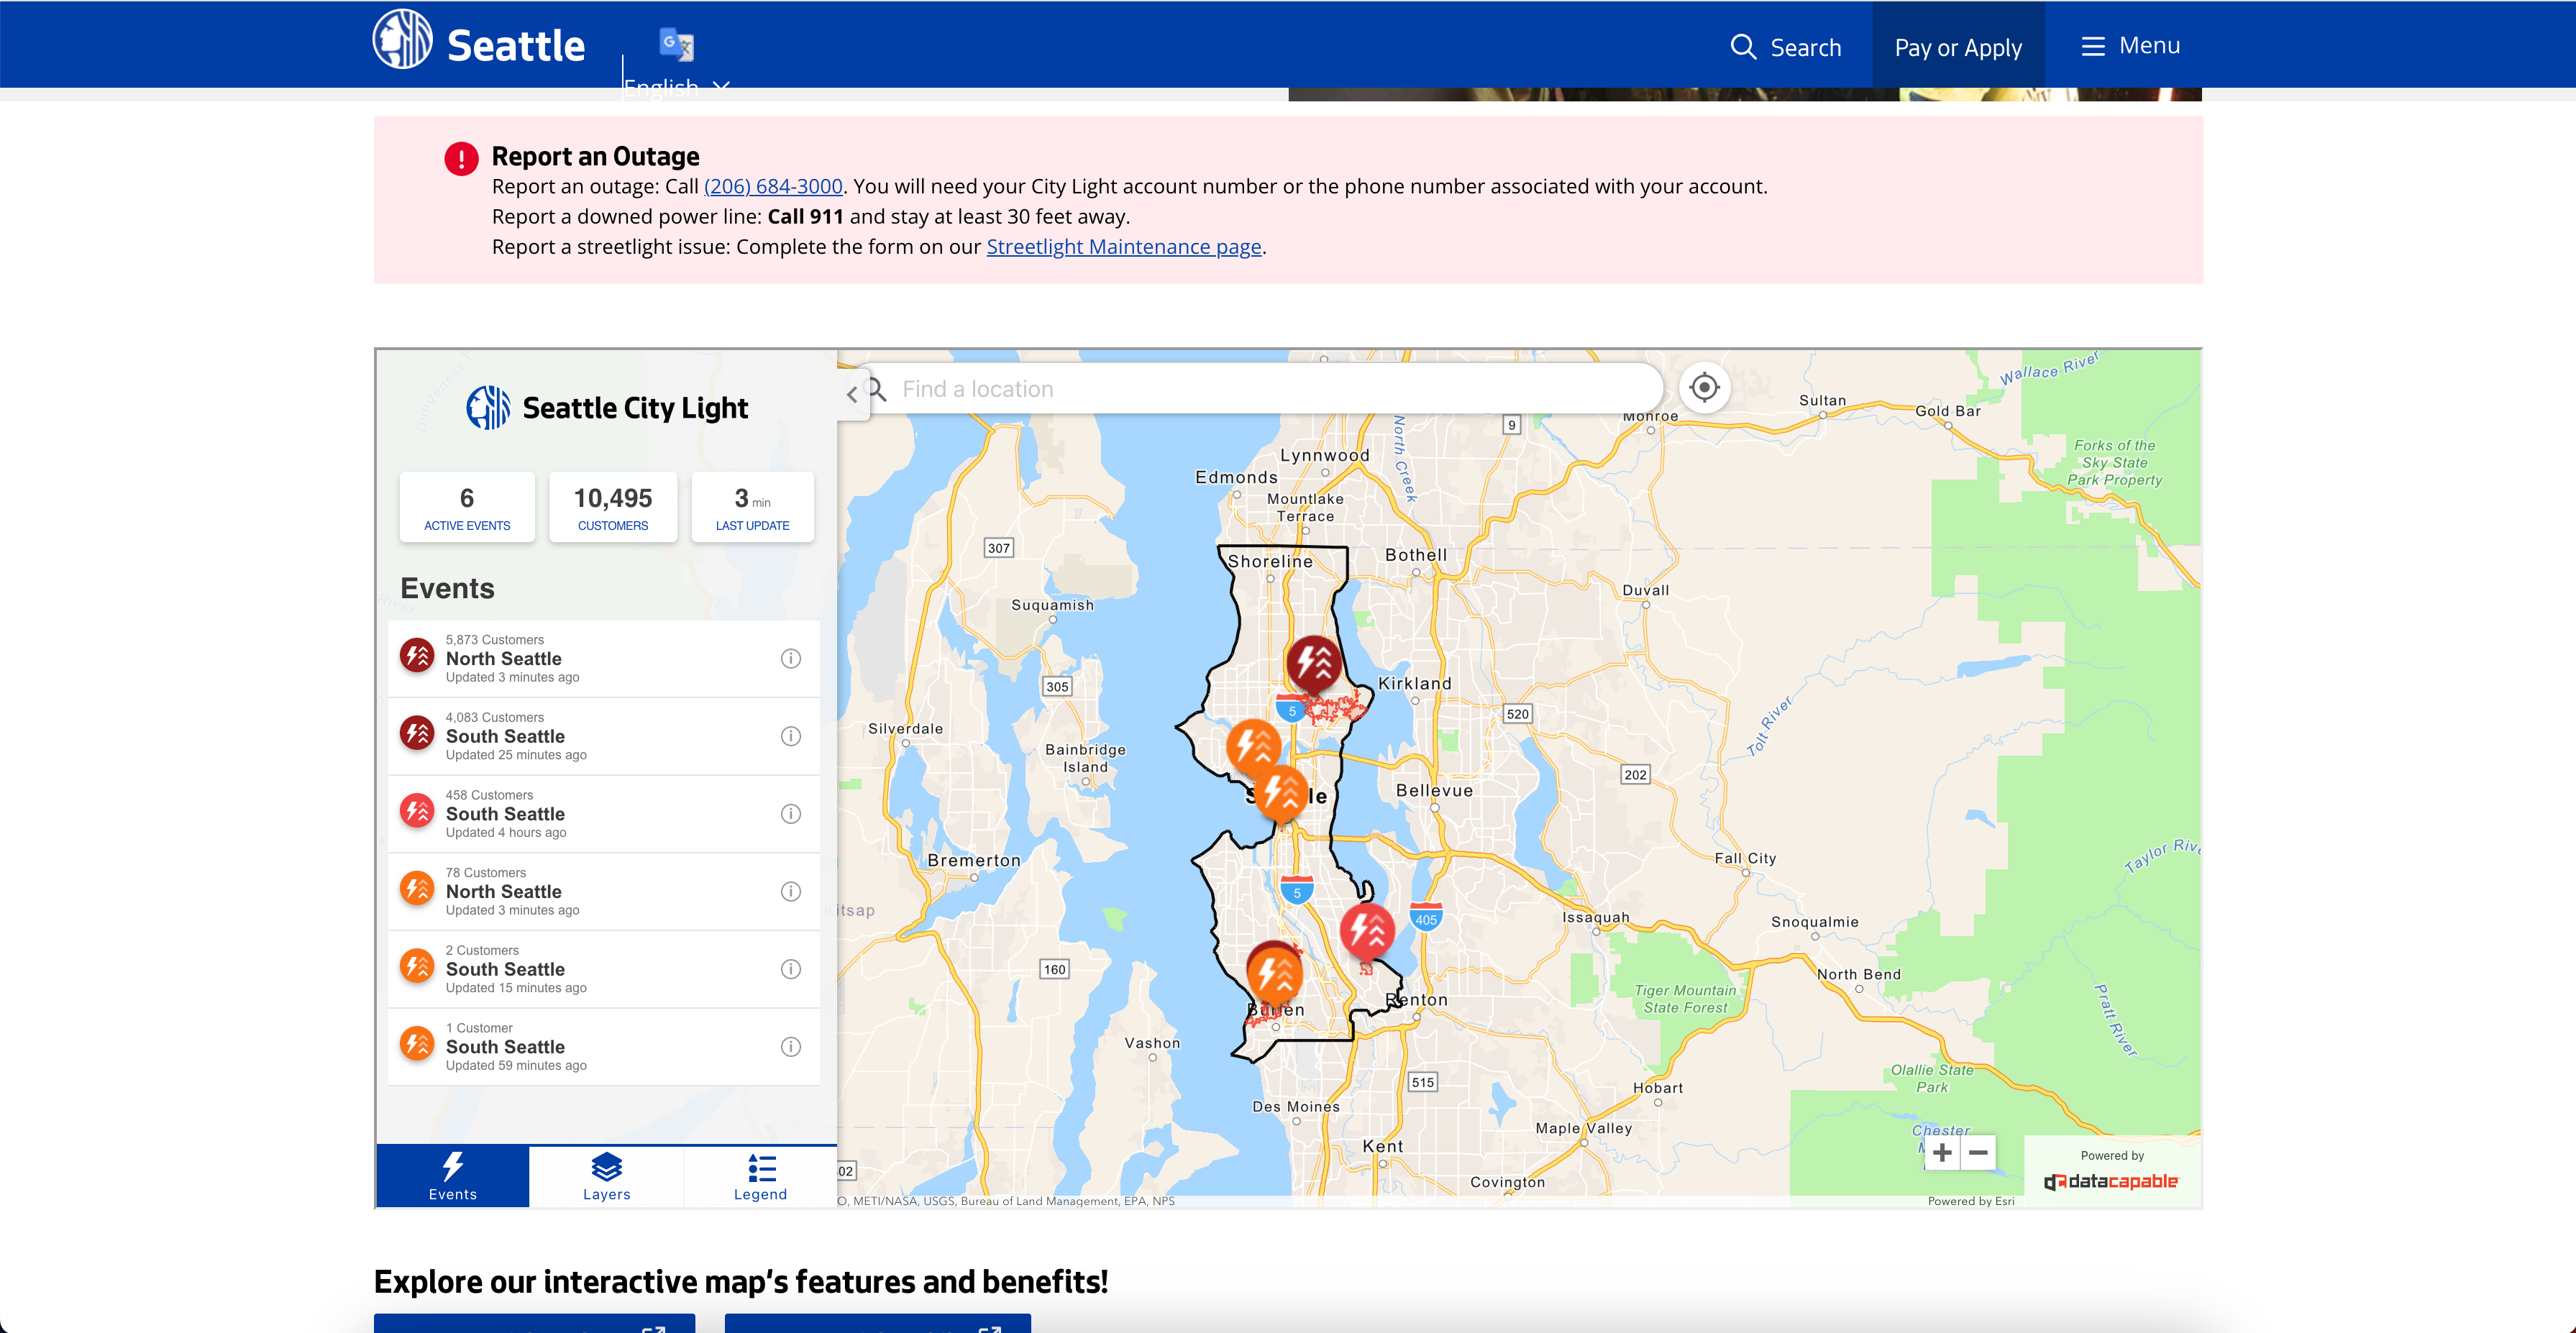Collapse the events side panel with chevron
Viewport: 2576px width, 1333px height.
852,394
